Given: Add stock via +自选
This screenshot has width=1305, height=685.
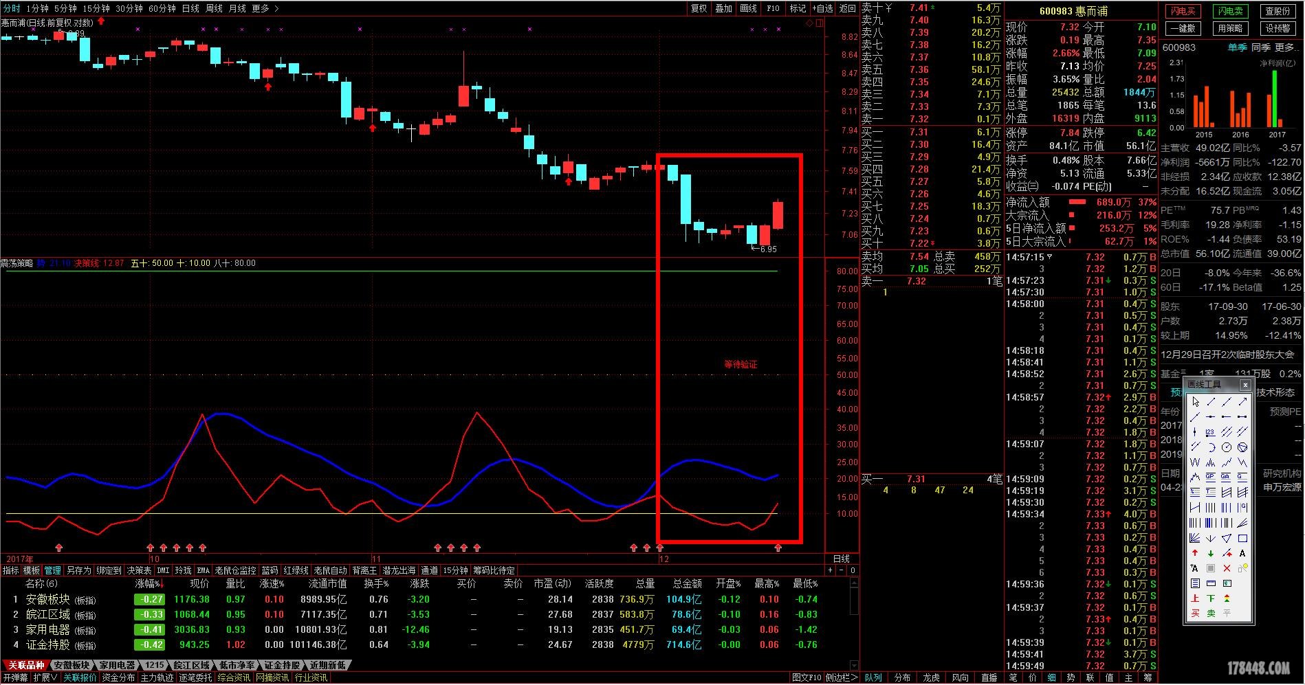Looking at the screenshot, I should [x=822, y=8].
